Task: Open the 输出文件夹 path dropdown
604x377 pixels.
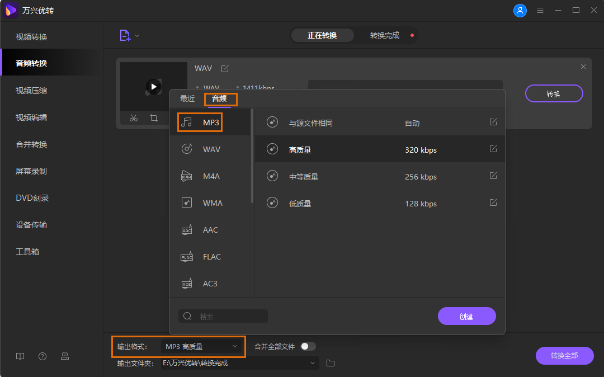Action: click(x=312, y=362)
